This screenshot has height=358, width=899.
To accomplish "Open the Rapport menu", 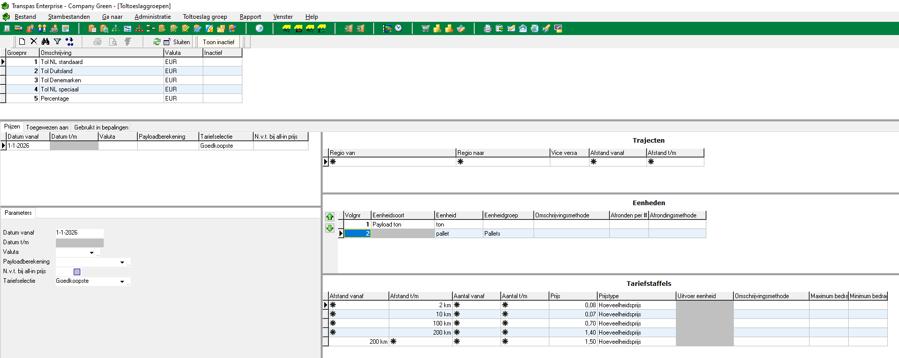I will (x=251, y=17).
